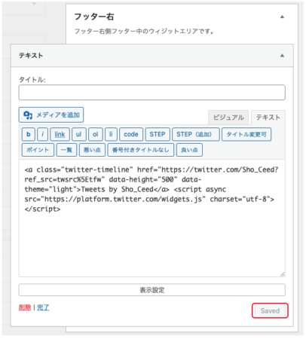The image size is (306, 339).
Task: Click the STEP (追加) quicktag button
Action: click(196, 134)
